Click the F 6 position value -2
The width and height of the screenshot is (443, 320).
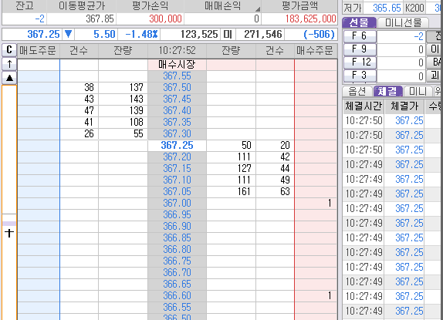click(419, 36)
